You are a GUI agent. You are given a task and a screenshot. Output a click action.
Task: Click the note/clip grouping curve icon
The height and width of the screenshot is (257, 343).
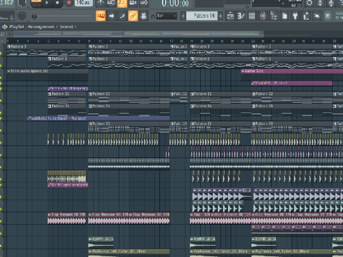pyautogui.click(x=122, y=16)
